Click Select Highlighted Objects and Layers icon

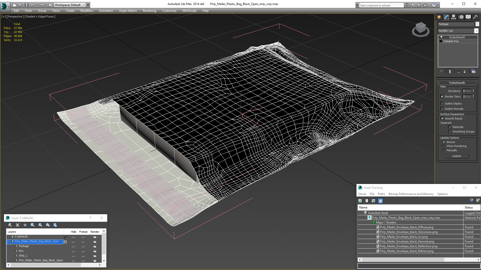point(33,225)
